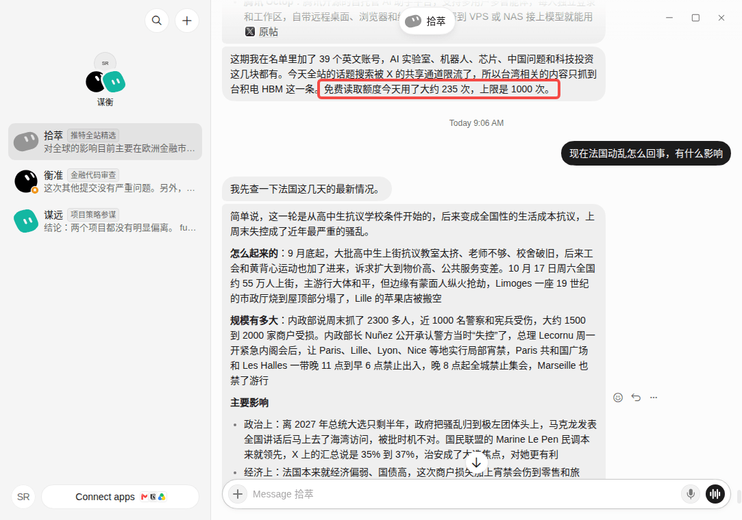Click the reply 我先查一下法国这几天的最新情况

coord(307,189)
